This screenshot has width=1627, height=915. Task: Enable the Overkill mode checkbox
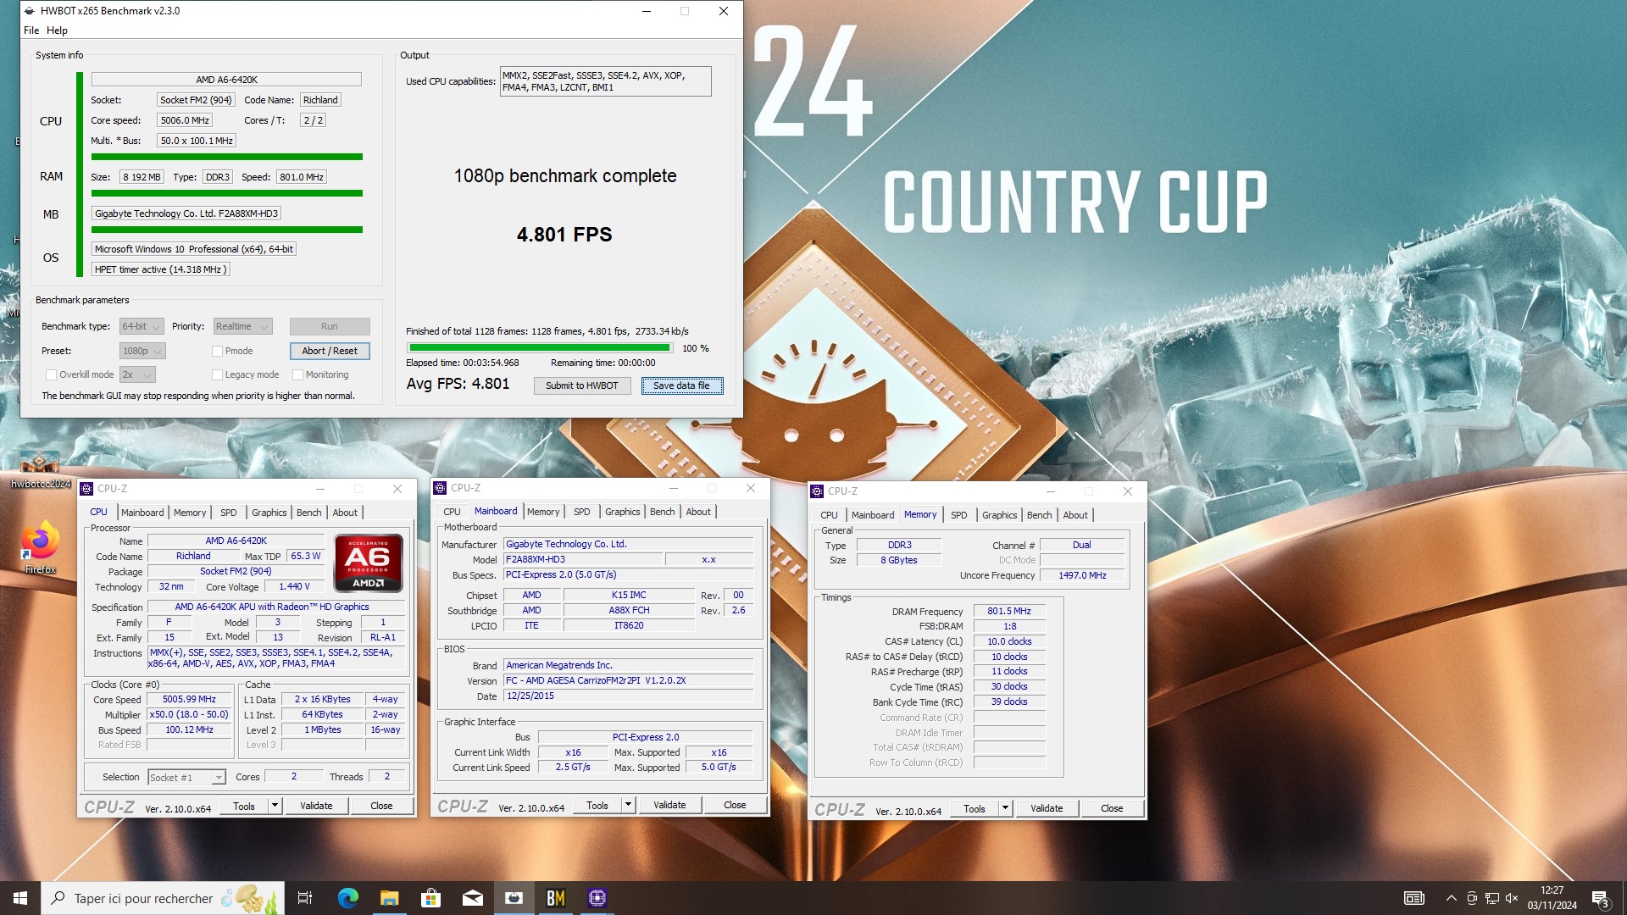(51, 374)
